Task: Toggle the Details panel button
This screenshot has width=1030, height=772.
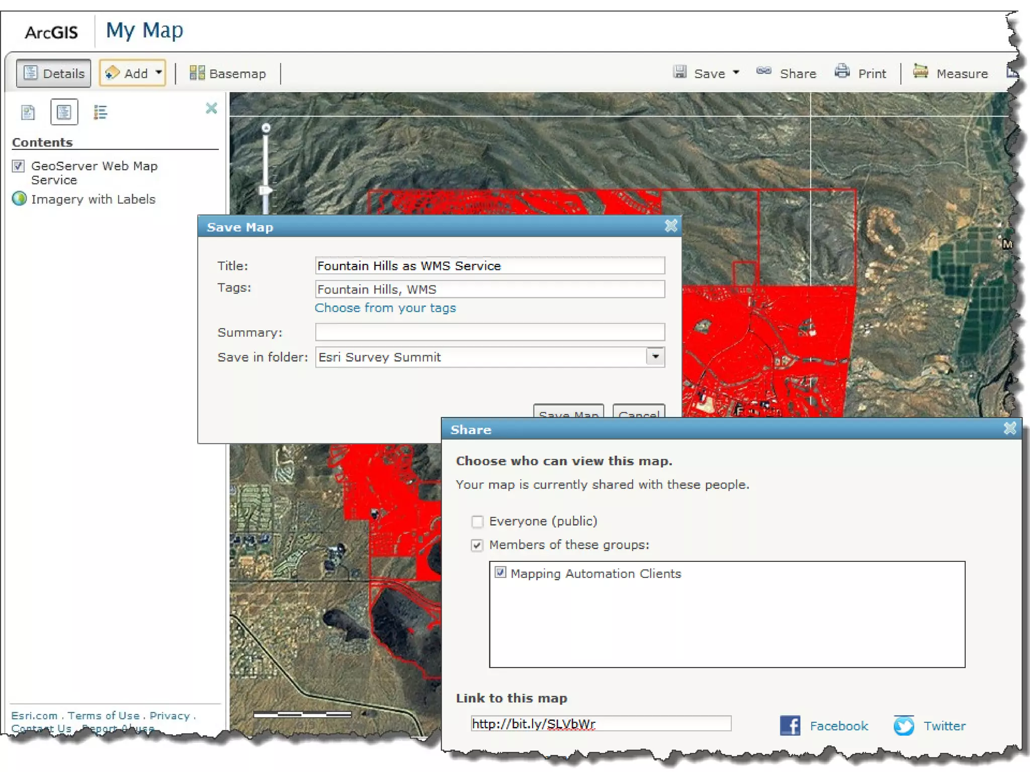Action: coord(54,73)
